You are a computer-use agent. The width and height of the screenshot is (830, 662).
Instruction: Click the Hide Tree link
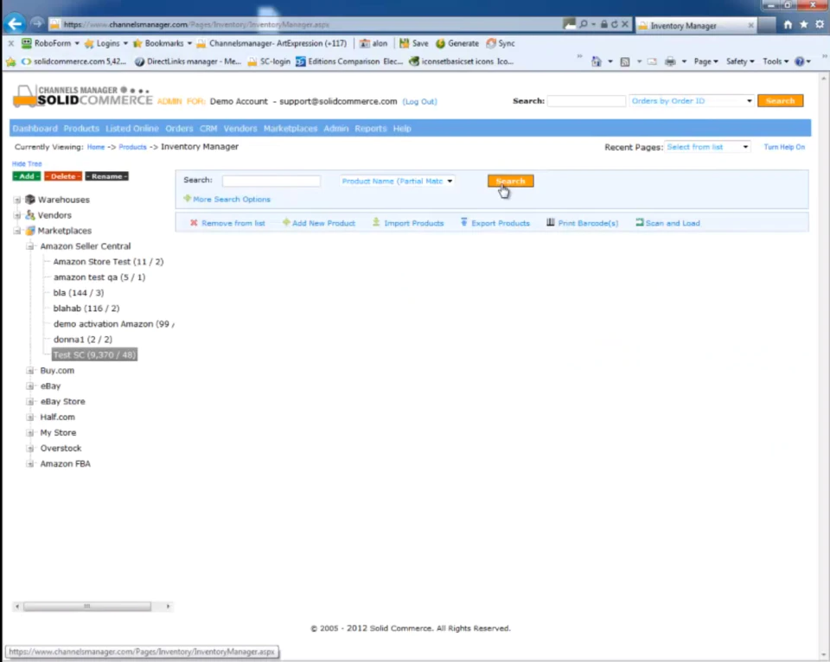click(x=27, y=164)
